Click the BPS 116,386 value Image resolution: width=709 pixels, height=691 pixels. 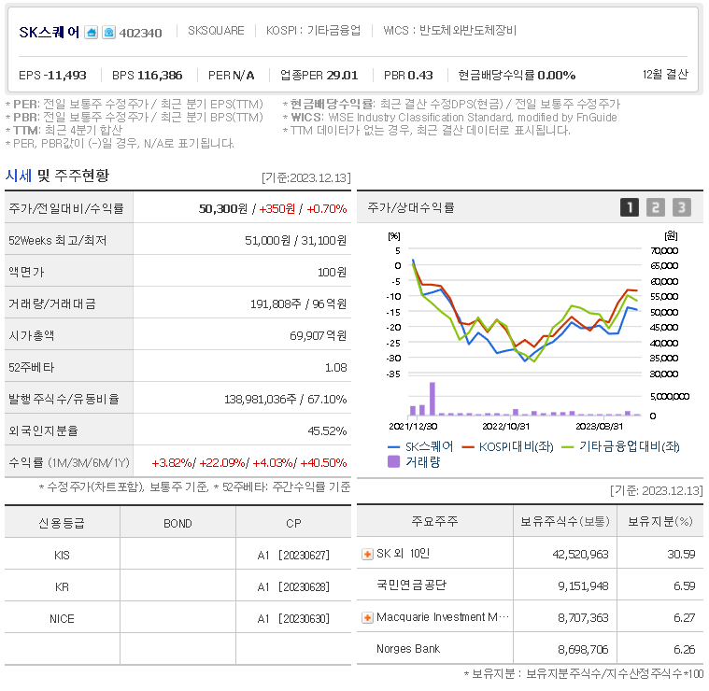(147, 75)
